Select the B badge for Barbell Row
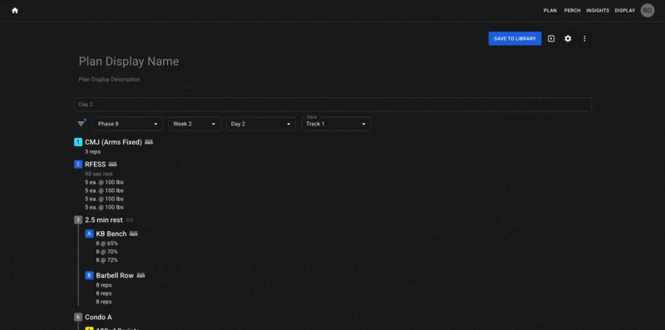665x330 pixels. tap(89, 276)
